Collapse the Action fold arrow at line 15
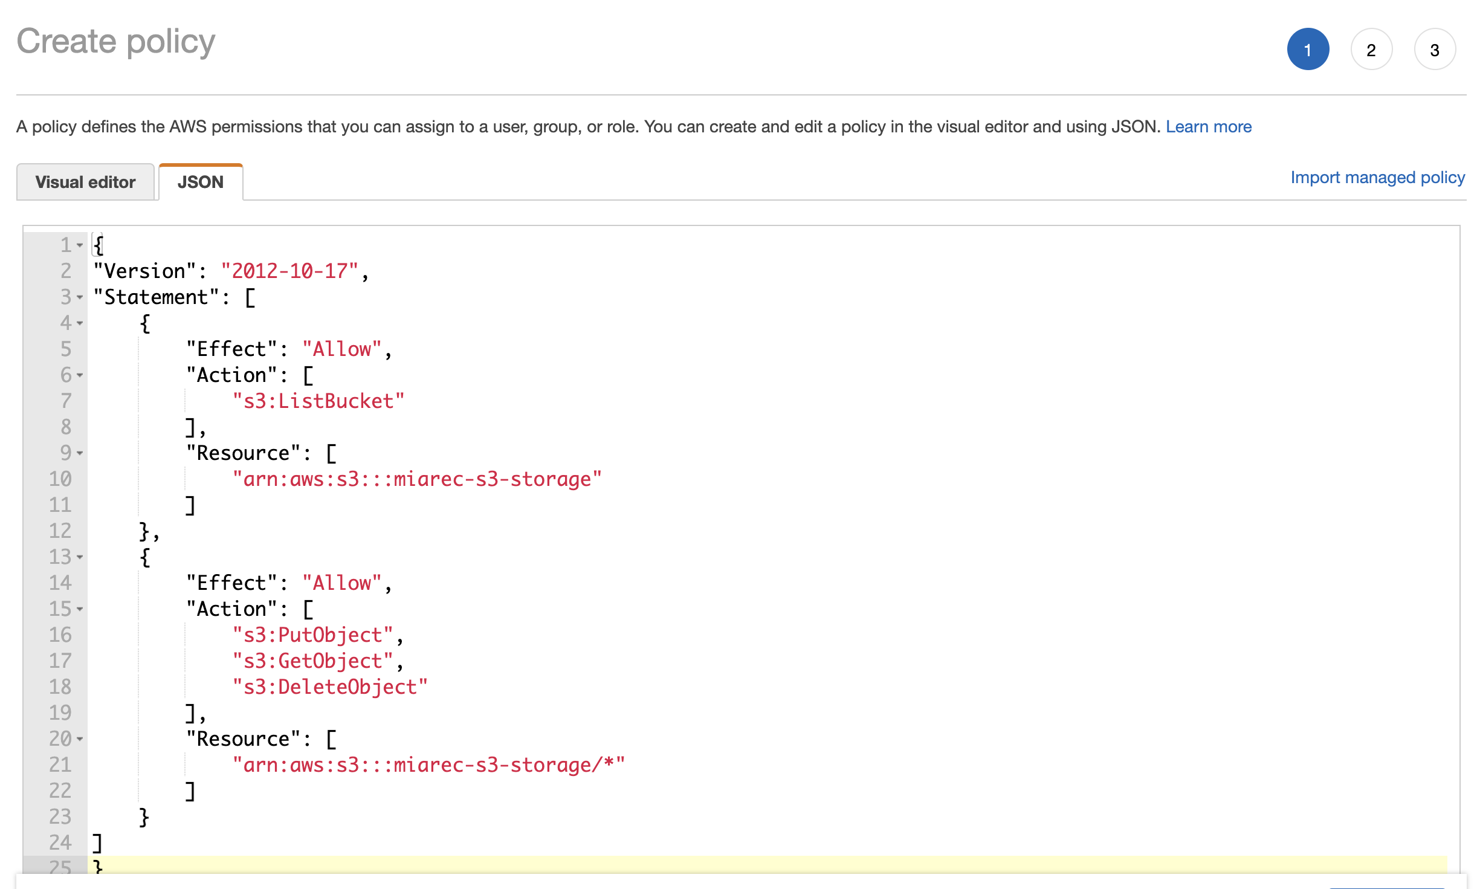The image size is (1477, 889). coord(80,609)
